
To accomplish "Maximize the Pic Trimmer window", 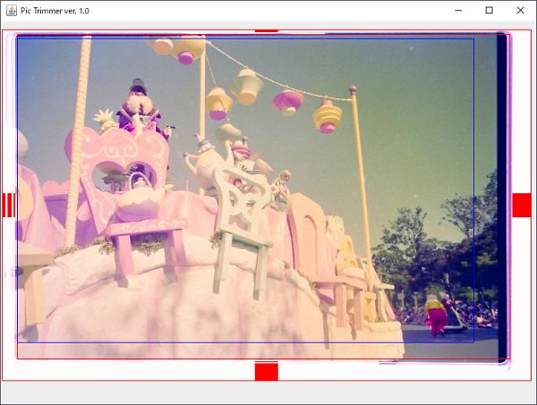I will coord(489,11).
